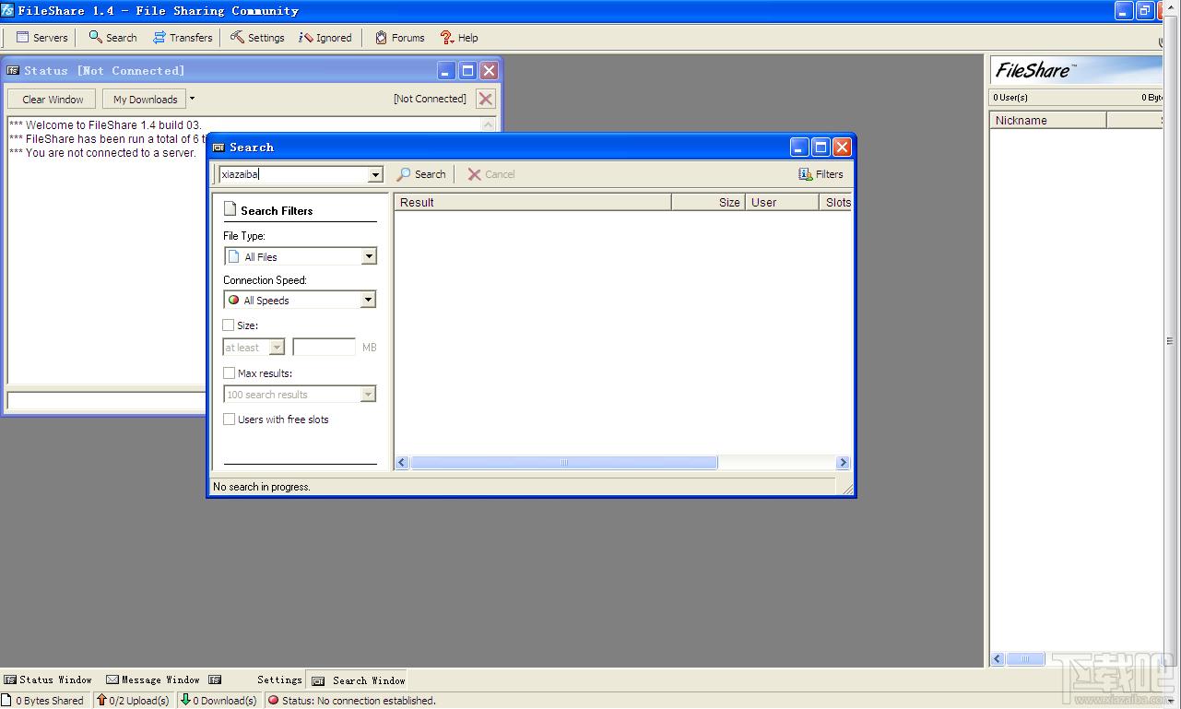Open the 'at least' size comparison dropdown
The width and height of the screenshot is (1181, 709).
254,348
